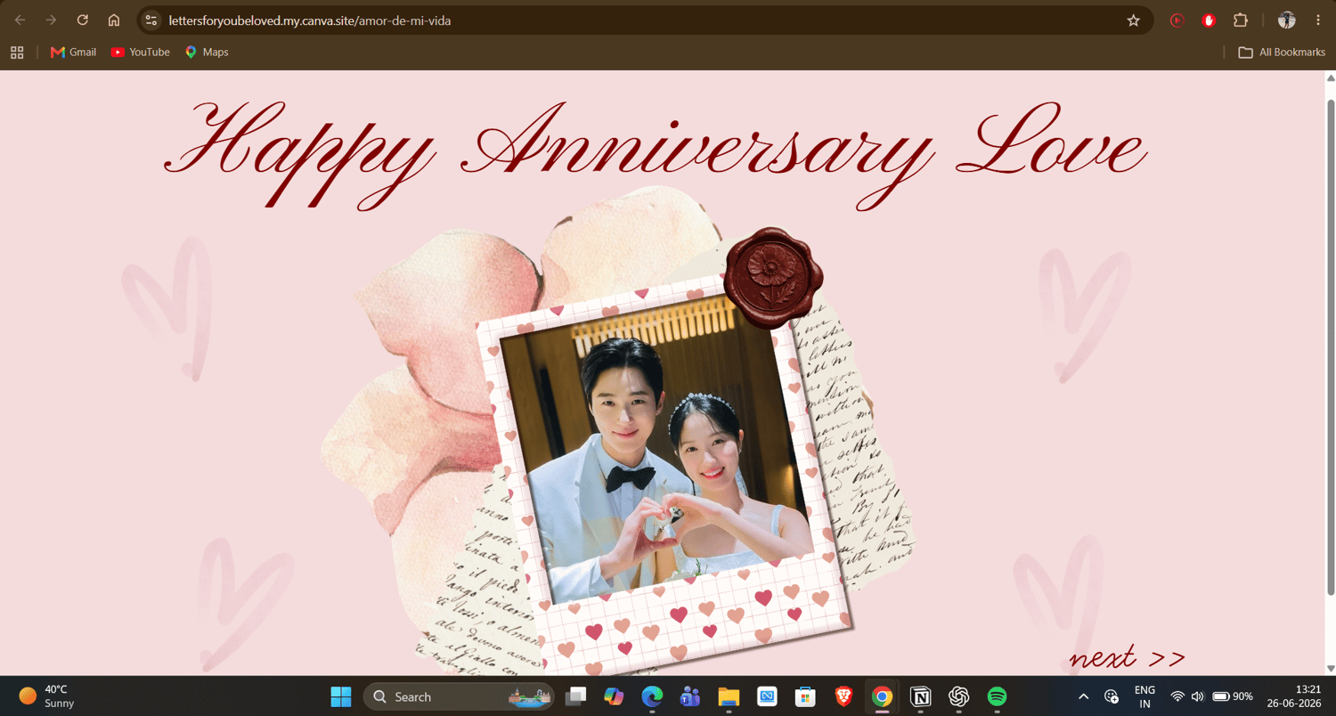This screenshot has height=716, width=1336.
Task: Open the Wi-Fi network tray icon
Action: tap(1177, 696)
